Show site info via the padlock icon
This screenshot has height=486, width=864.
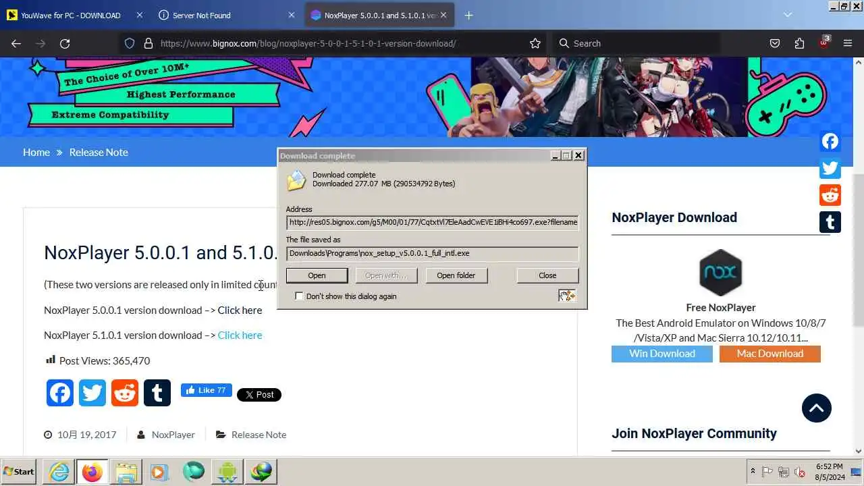point(148,43)
